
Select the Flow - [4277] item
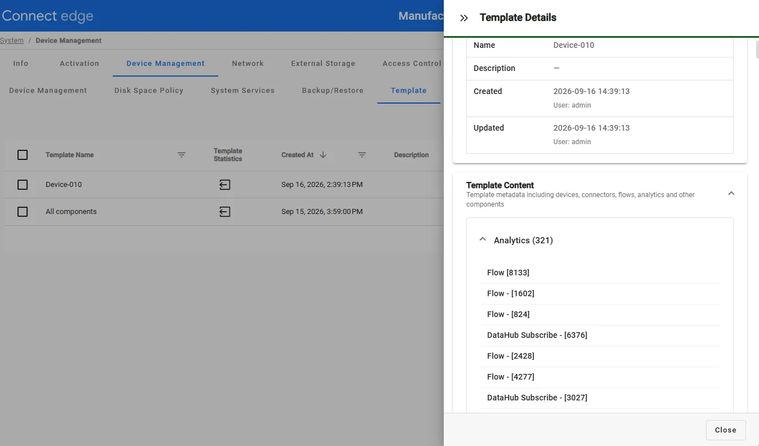coord(600,377)
